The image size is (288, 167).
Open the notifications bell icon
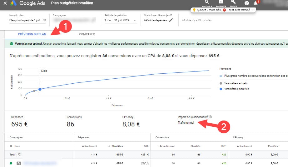click(x=256, y=3)
